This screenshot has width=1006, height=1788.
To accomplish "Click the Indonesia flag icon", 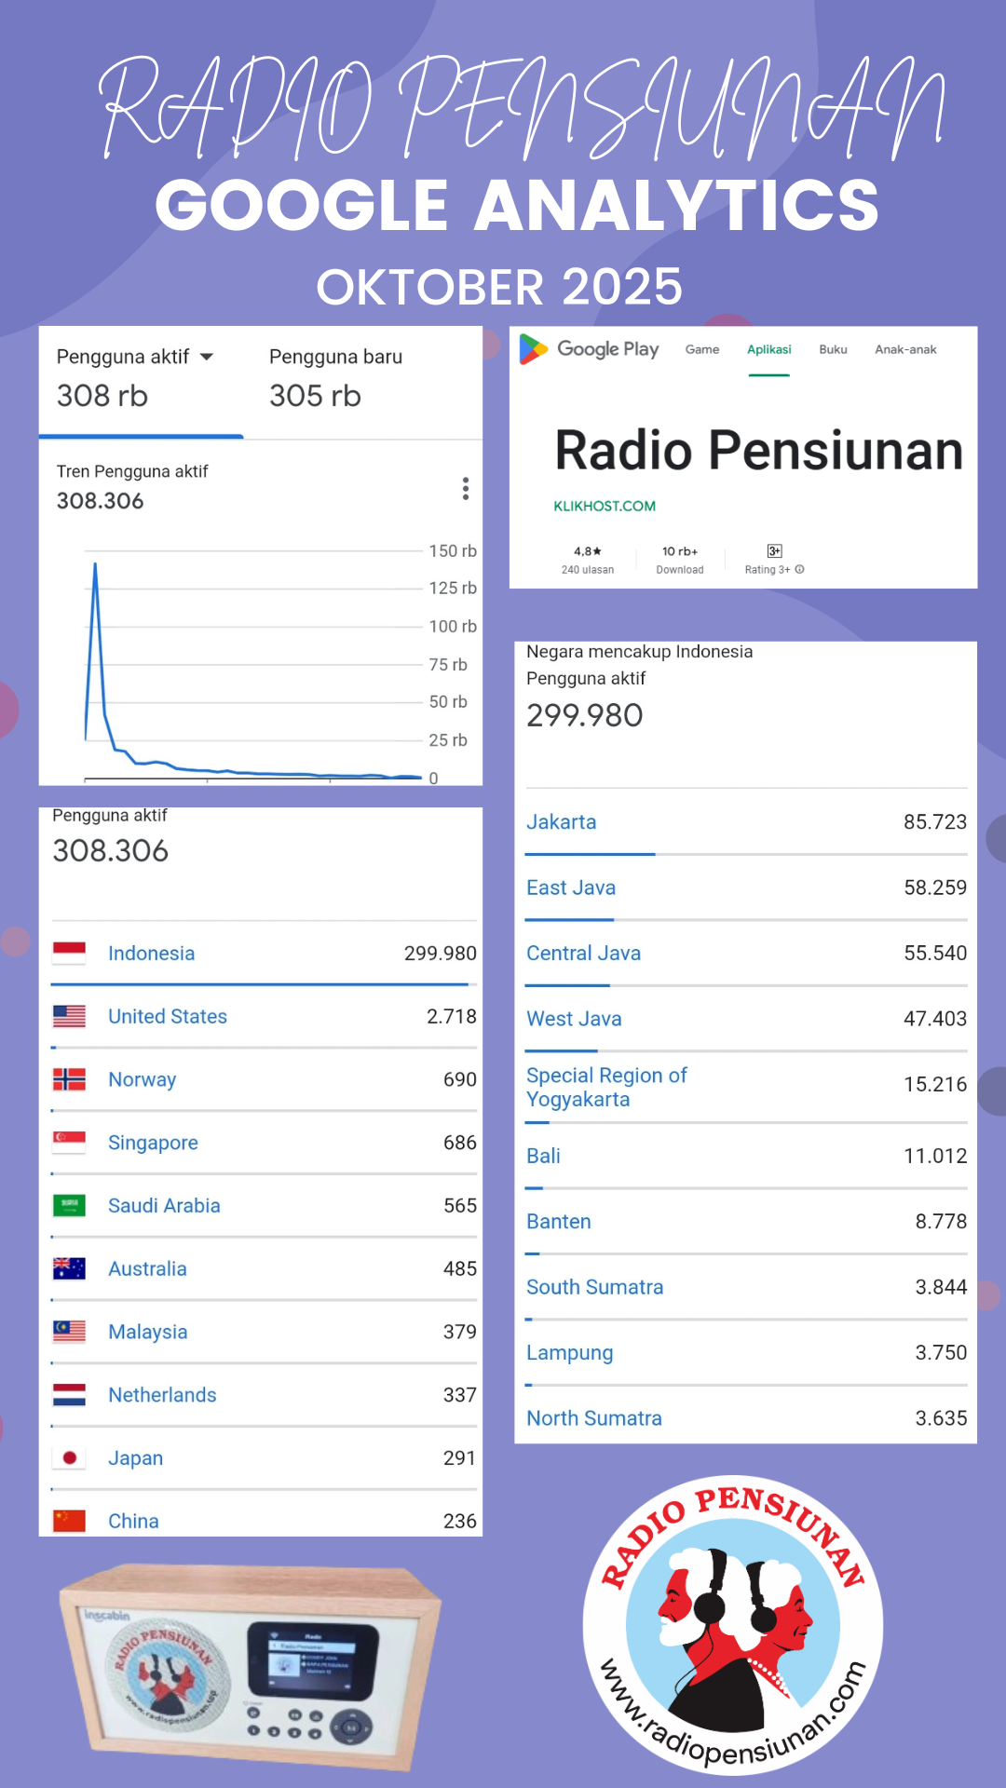I will point(70,953).
